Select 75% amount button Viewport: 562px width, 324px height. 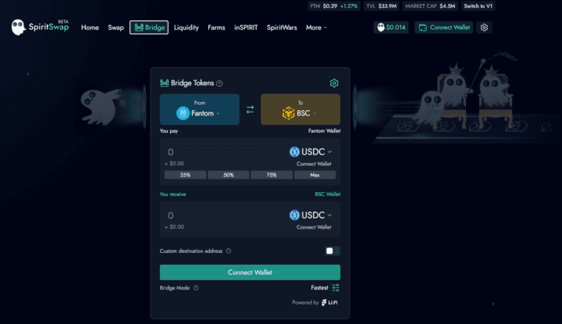click(x=272, y=175)
